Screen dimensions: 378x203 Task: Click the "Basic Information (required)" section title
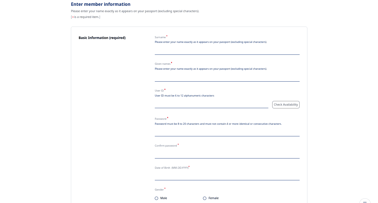click(102, 38)
